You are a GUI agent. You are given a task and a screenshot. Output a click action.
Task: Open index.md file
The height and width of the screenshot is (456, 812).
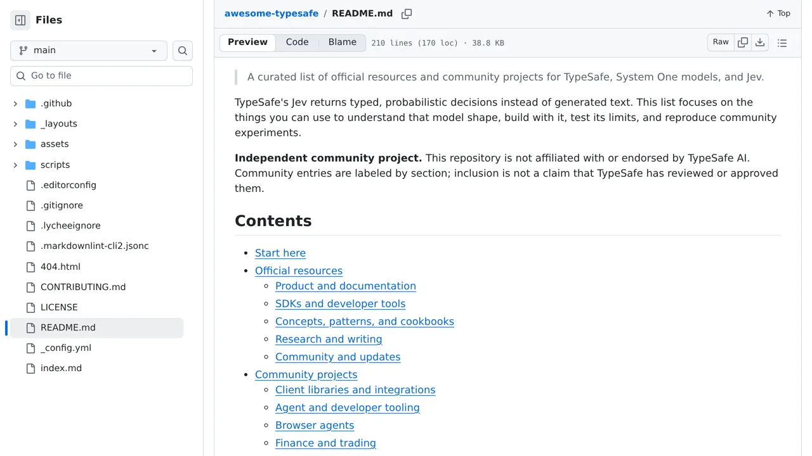coord(61,368)
